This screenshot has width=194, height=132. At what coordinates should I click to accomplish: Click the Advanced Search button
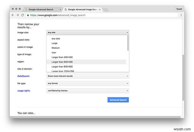point(118,100)
